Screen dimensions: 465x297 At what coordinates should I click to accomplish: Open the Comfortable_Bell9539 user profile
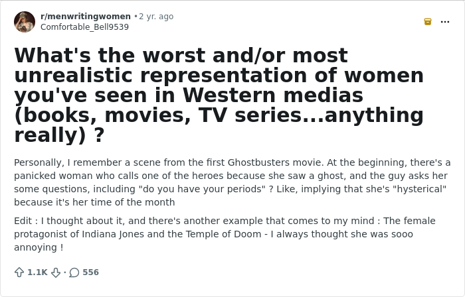pyautogui.click(x=84, y=27)
